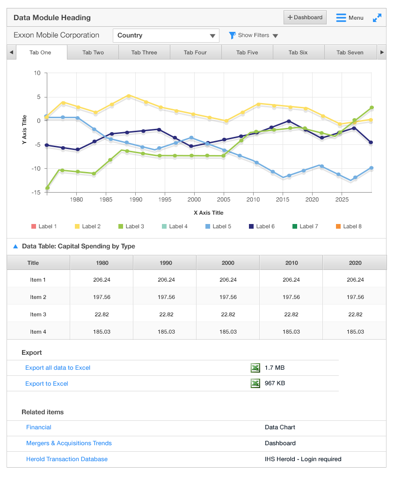Add module with + Dashboard button
Image resolution: width=394 pixels, height=478 pixels.
(305, 17)
